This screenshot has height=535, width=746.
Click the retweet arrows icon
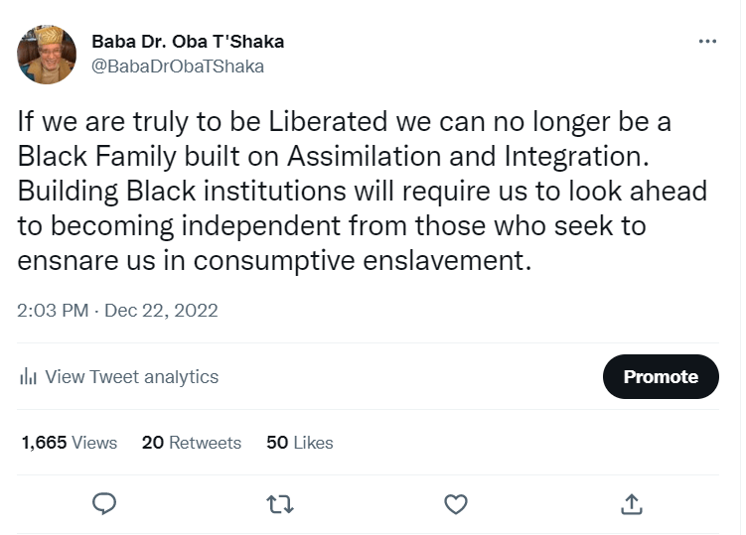click(280, 504)
